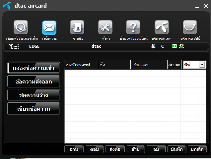This screenshot has height=159, width=211.
Task: Open the dtac services icon
Action: coord(162,27)
